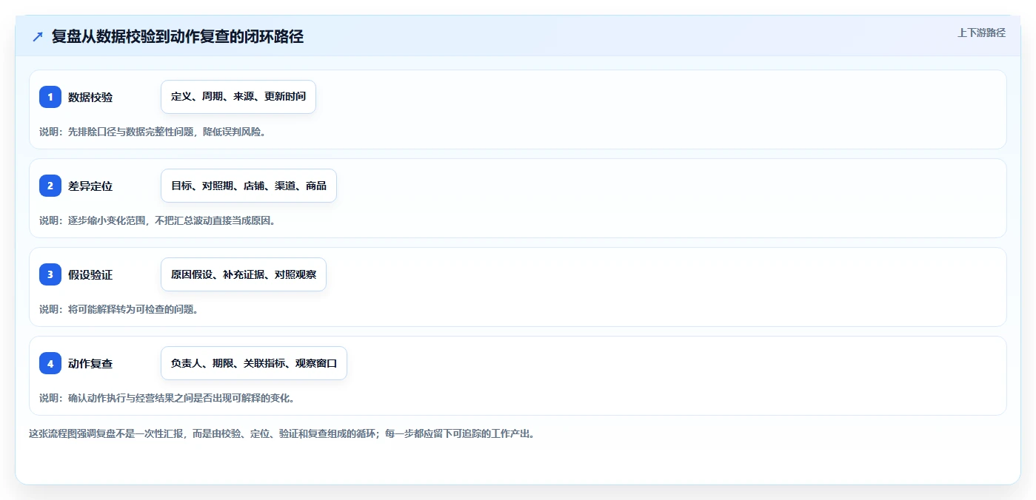Click step badge number 4
1036x500 pixels.
click(50, 363)
